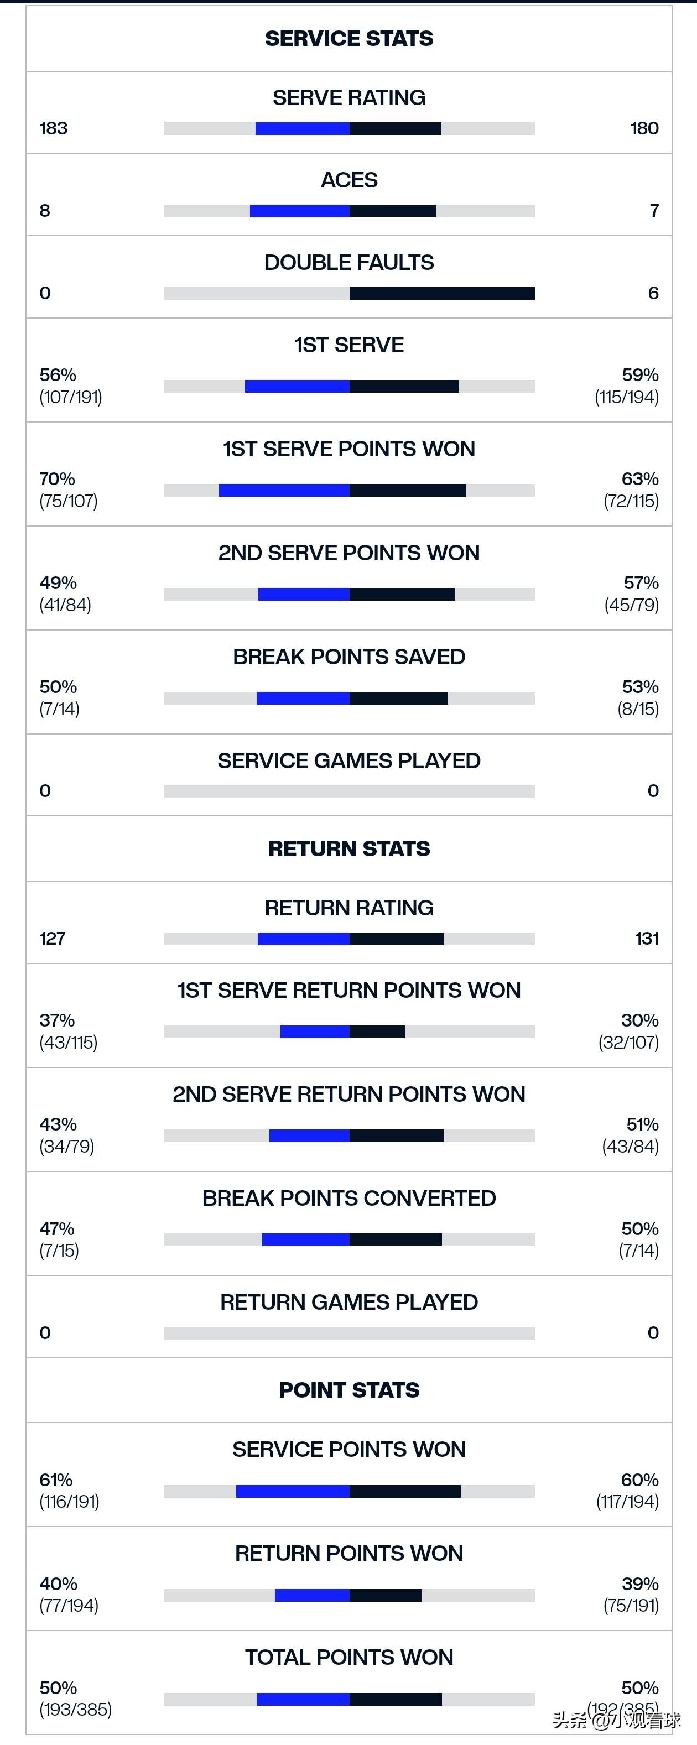Click the left serve rating value 183
The width and height of the screenshot is (697, 1745).
click(54, 129)
